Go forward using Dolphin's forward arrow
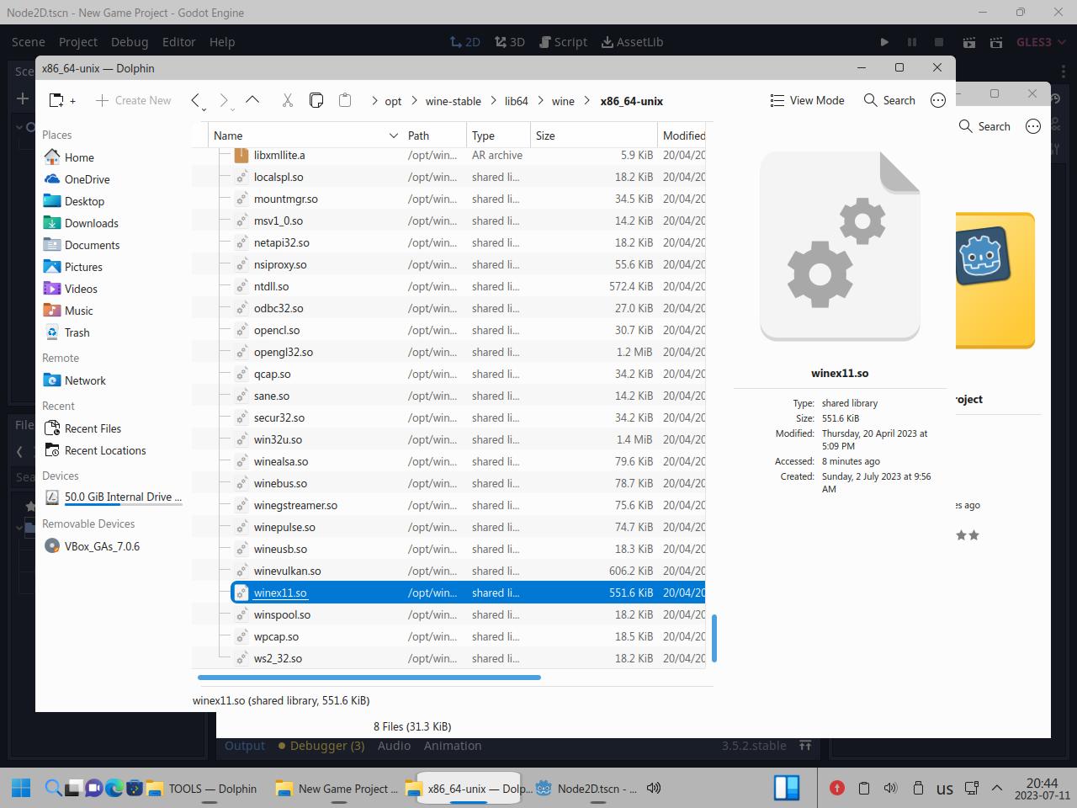Image resolution: width=1077 pixels, height=808 pixels. tap(224, 100)
